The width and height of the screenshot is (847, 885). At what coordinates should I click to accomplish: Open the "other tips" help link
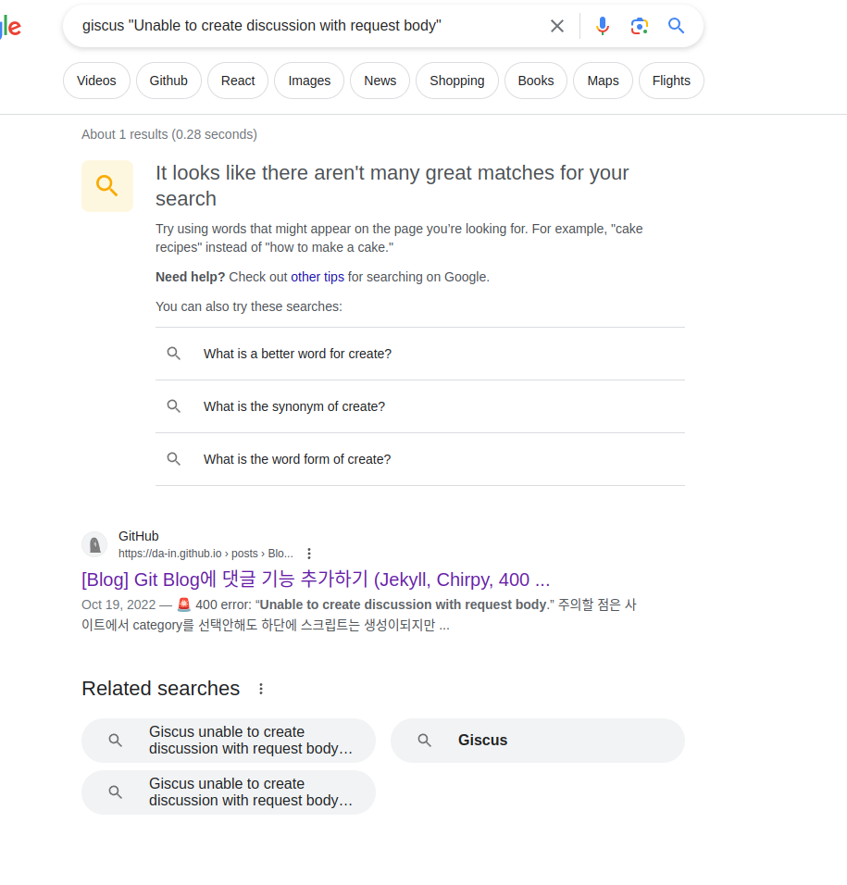(318, 277)
